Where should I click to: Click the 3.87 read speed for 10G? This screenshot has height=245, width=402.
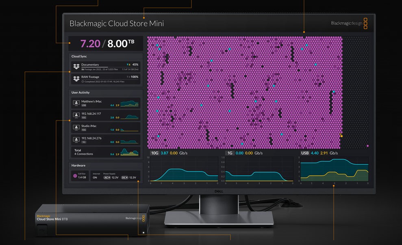click(x=164, y=153)
